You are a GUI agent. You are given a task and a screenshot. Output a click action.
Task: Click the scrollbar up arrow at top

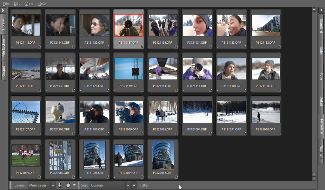click(314, 9)
